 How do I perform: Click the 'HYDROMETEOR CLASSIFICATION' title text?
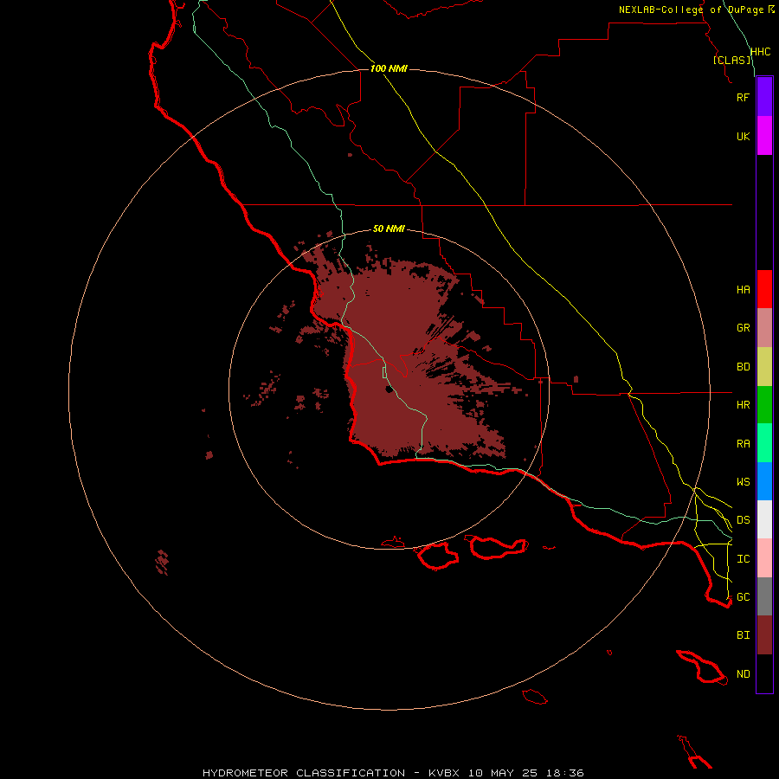pos(304,773)
